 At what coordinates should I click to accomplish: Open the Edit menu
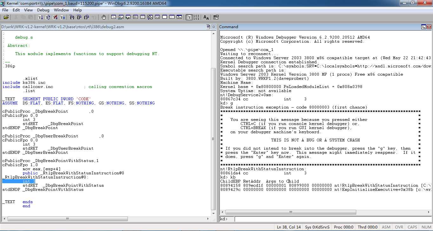16,10
